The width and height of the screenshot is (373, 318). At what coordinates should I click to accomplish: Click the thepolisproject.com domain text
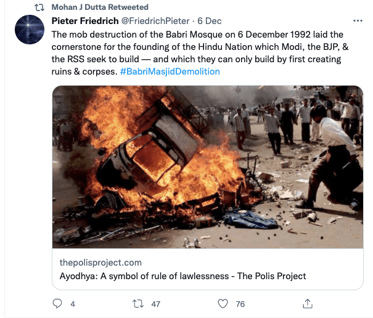pyautogui.click(x=100, y=263)
